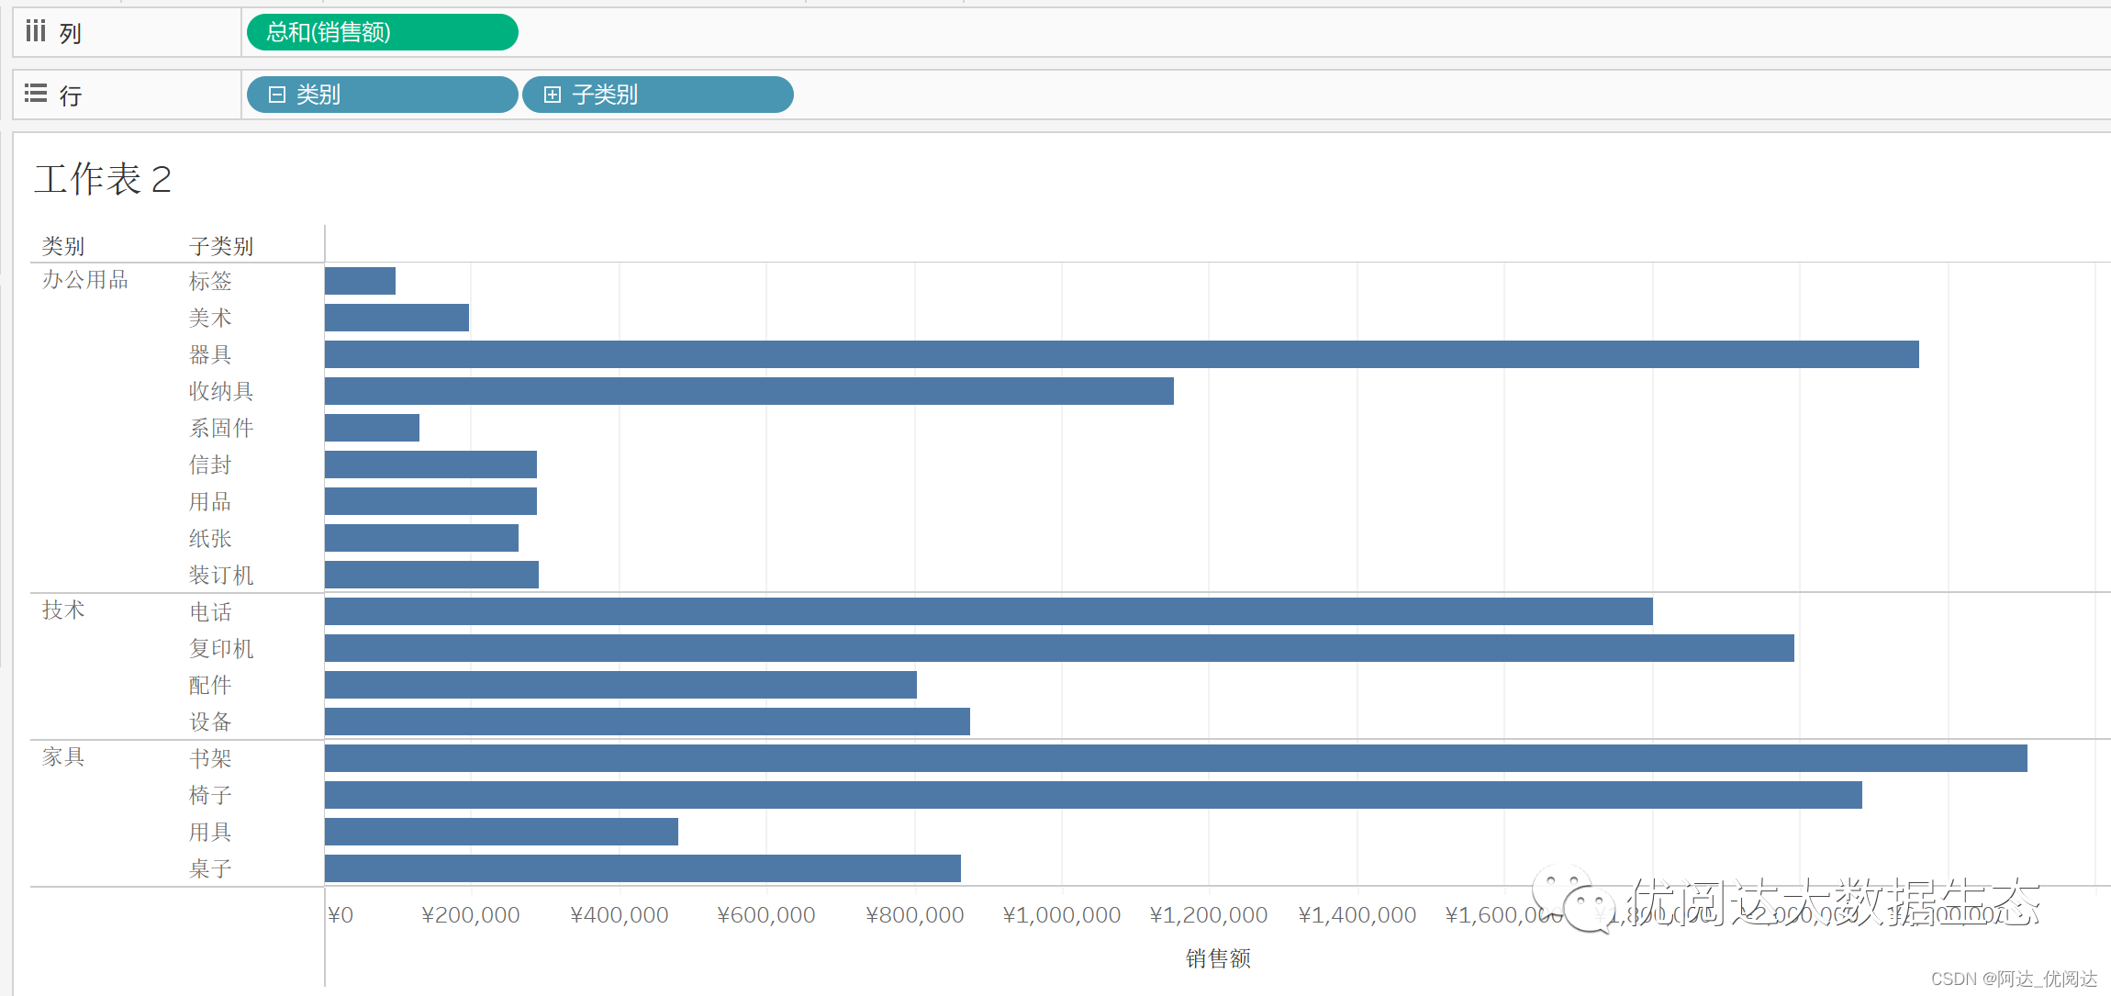
Task: Click the 纸张 sales bar
Action: (x=421, y=538)
